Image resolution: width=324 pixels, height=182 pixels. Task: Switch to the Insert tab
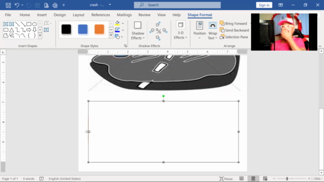click(x=42, y=15)
